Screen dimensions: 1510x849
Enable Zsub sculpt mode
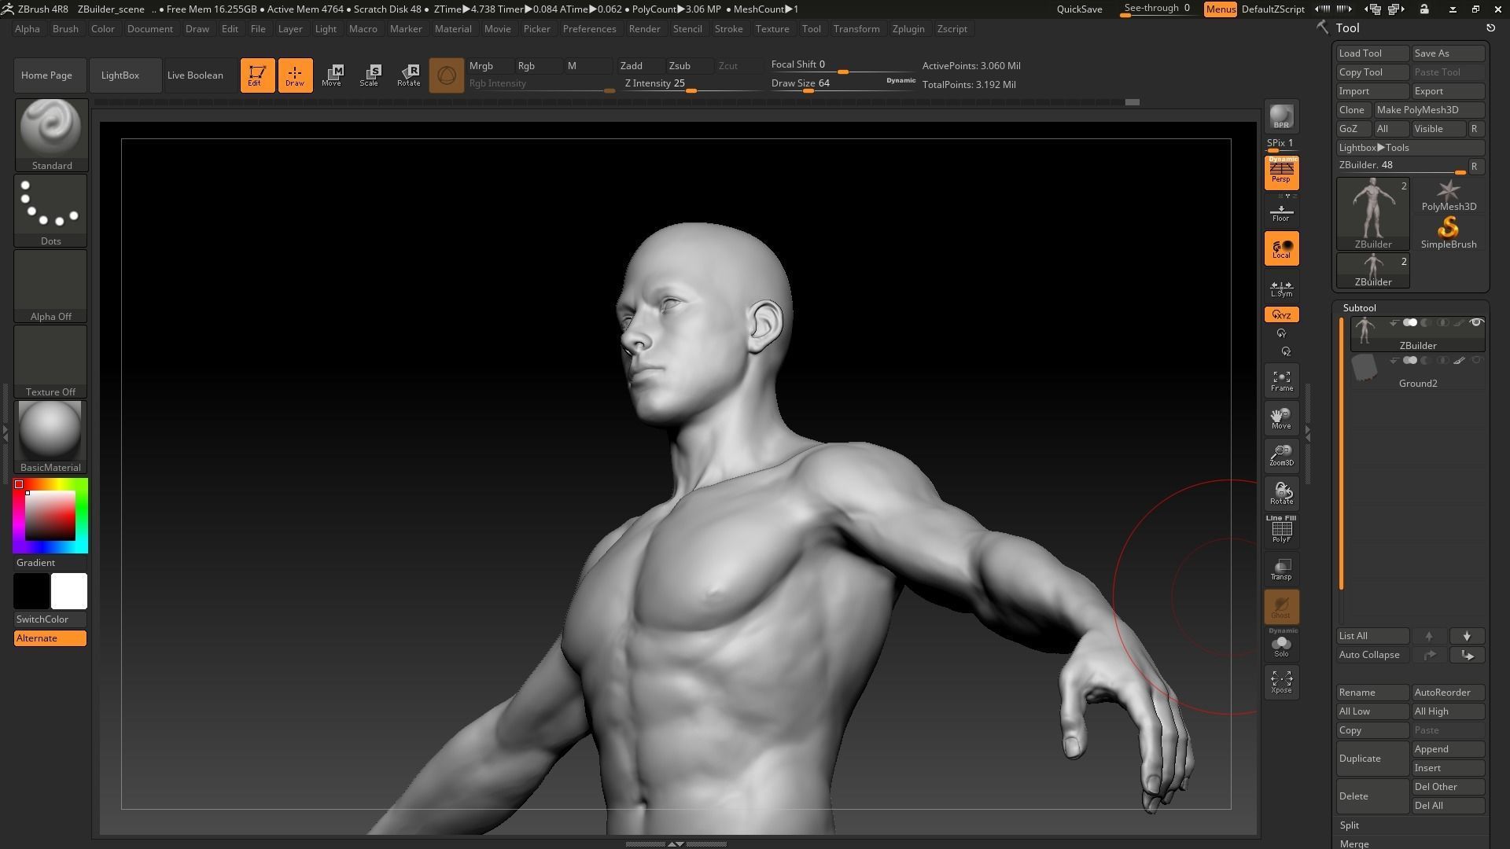688,66
